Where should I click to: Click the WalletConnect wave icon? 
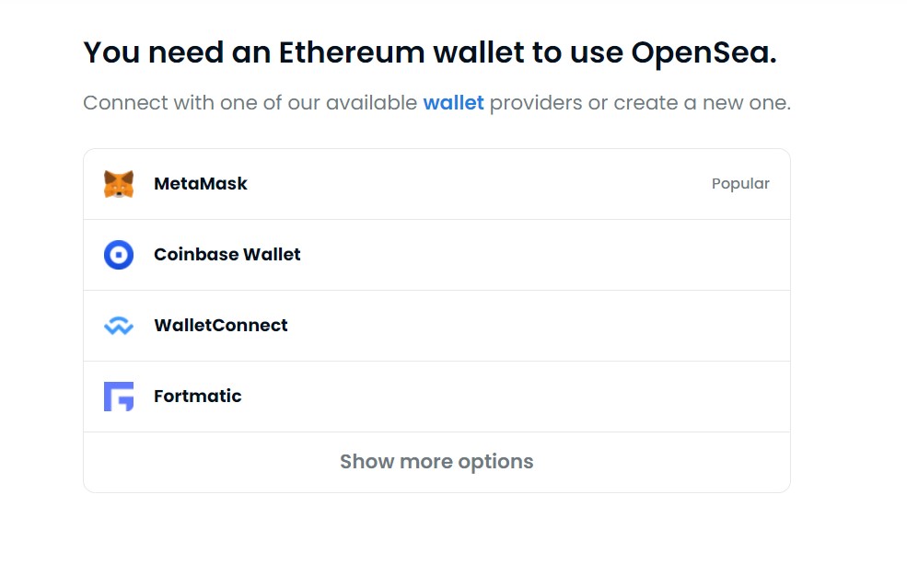pos(118,325)
